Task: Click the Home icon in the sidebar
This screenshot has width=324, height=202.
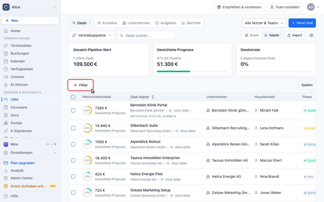Action: point(6,31)
